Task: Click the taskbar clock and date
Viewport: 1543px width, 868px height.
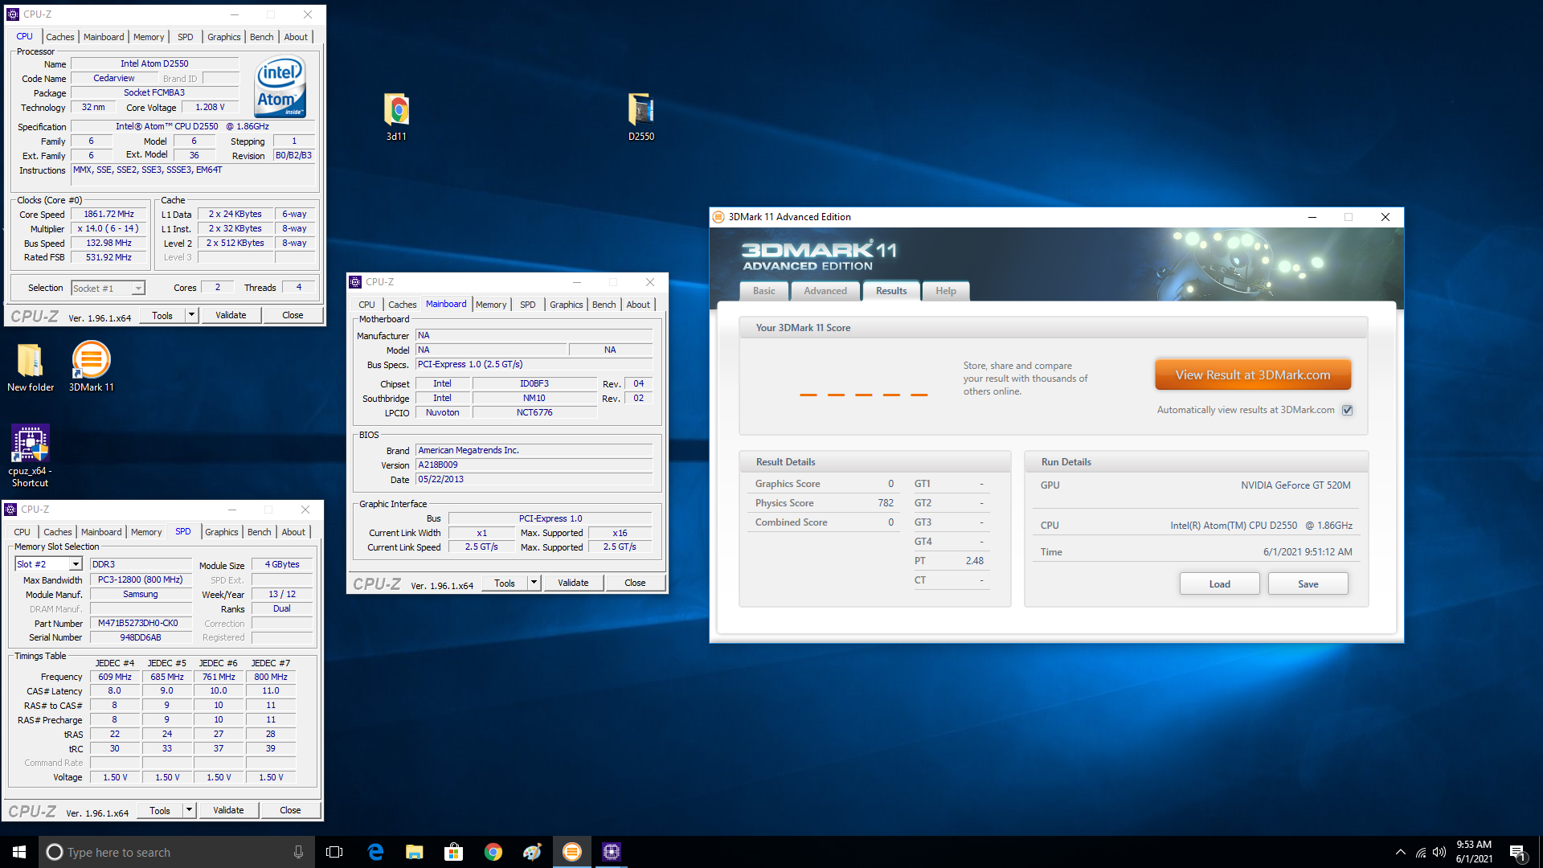Action: point(1474,852)
